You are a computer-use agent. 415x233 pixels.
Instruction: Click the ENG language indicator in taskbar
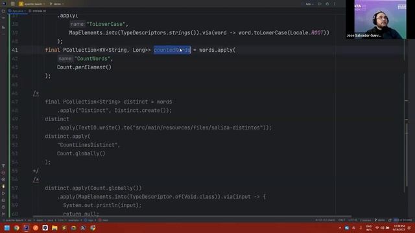coord(369,228)
